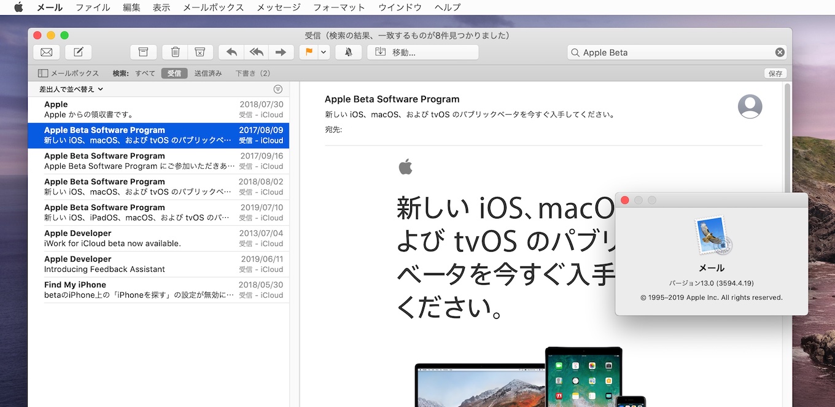The image size is (835, 407).
Task: Open the メールボックス menu
Action: [214, 7]
